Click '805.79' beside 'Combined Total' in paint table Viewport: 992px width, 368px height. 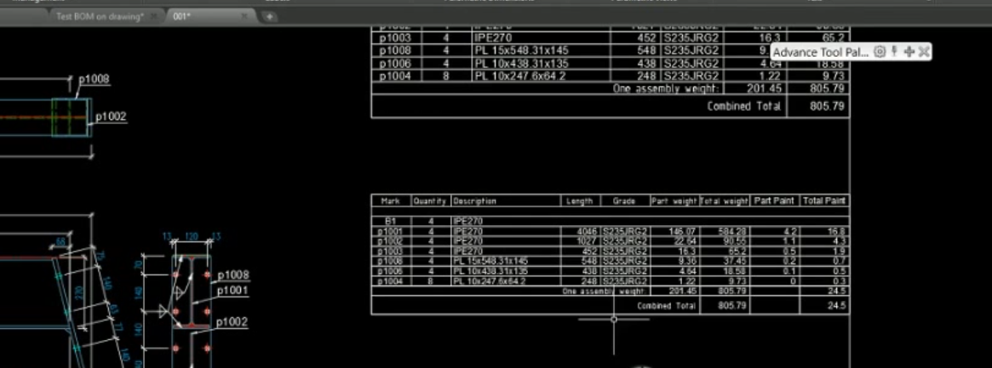733,305
